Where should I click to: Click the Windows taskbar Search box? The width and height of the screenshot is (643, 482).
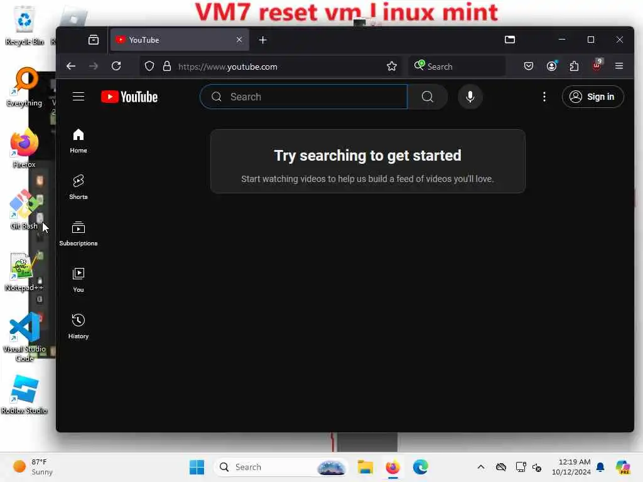(x=281, y=467)
